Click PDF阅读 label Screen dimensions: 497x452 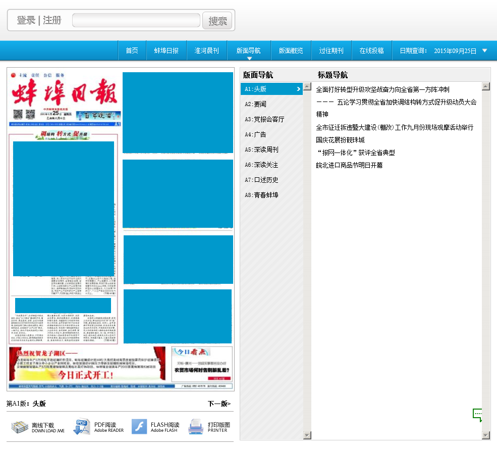pos(105,424)
